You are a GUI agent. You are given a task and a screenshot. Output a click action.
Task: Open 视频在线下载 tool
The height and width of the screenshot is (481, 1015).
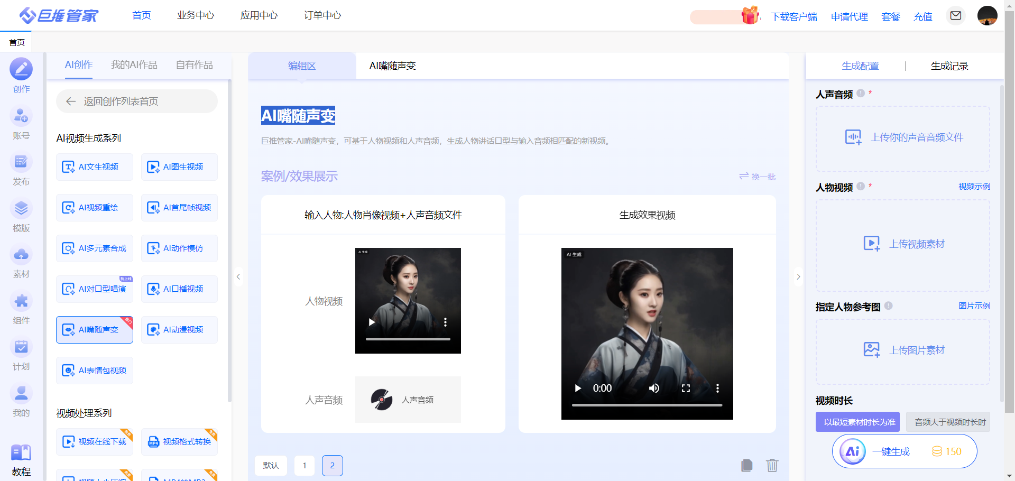[x=95, y=442]
